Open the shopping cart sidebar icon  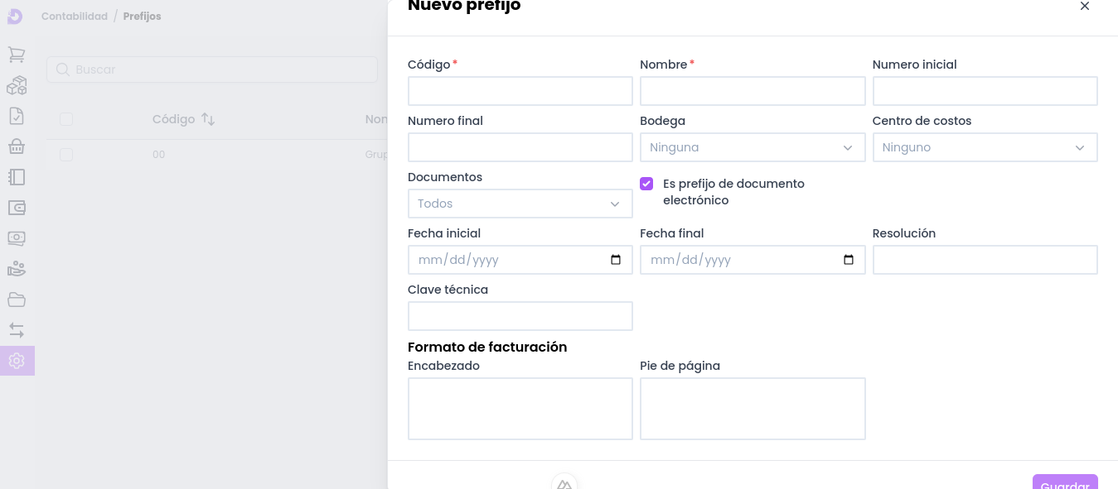(x=17, y=55)
